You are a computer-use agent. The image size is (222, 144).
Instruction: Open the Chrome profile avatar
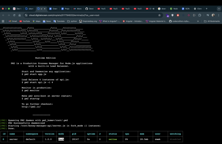(213, 15)
